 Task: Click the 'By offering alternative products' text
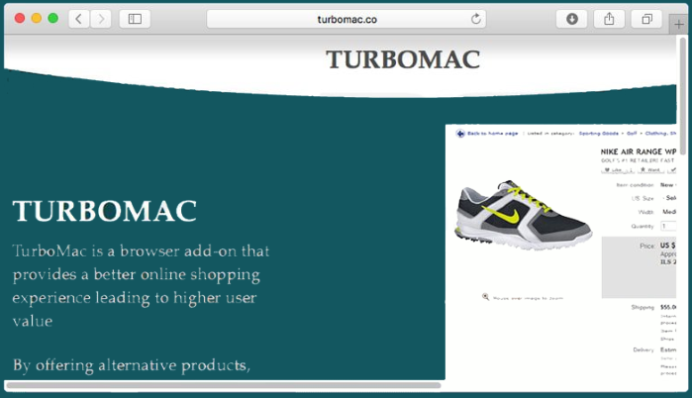(132, 365)
